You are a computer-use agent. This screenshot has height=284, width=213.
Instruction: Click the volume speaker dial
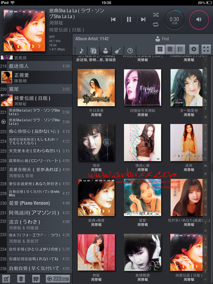click(x=199, y=20)
